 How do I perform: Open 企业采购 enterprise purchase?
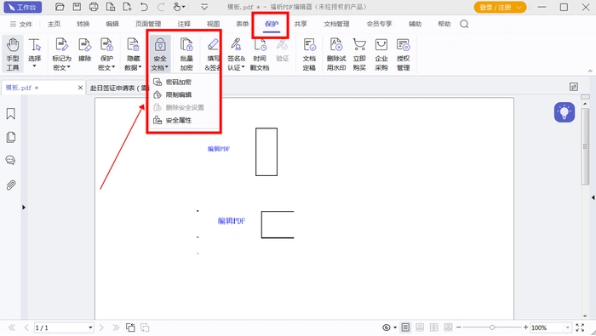coord(381,54)
